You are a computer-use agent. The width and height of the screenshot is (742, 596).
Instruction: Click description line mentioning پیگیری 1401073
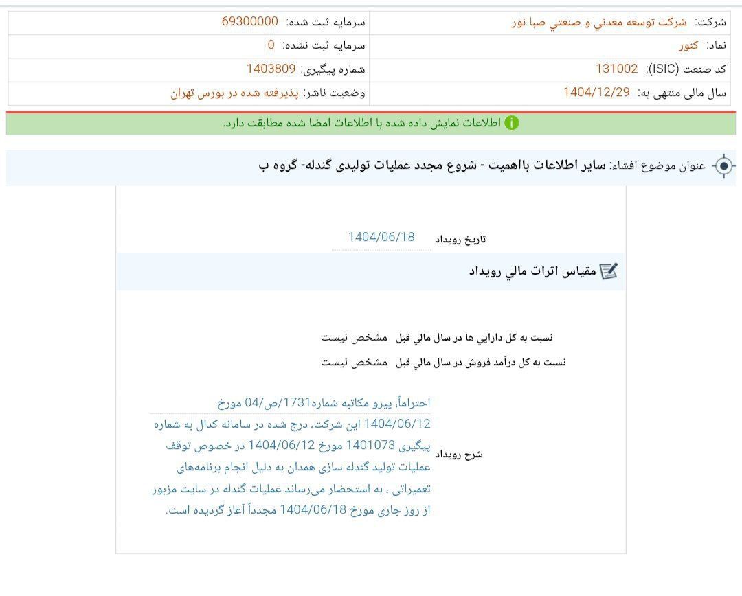(x=298, y=446)
